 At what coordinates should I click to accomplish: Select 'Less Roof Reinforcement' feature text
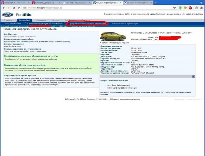point(119,85)
